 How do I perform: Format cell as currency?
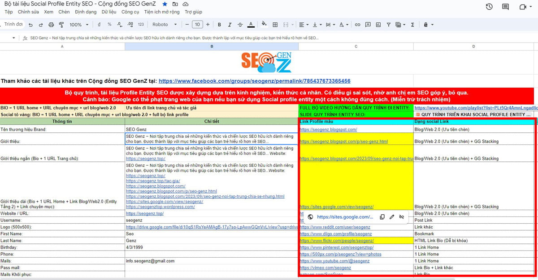[99, 25]
